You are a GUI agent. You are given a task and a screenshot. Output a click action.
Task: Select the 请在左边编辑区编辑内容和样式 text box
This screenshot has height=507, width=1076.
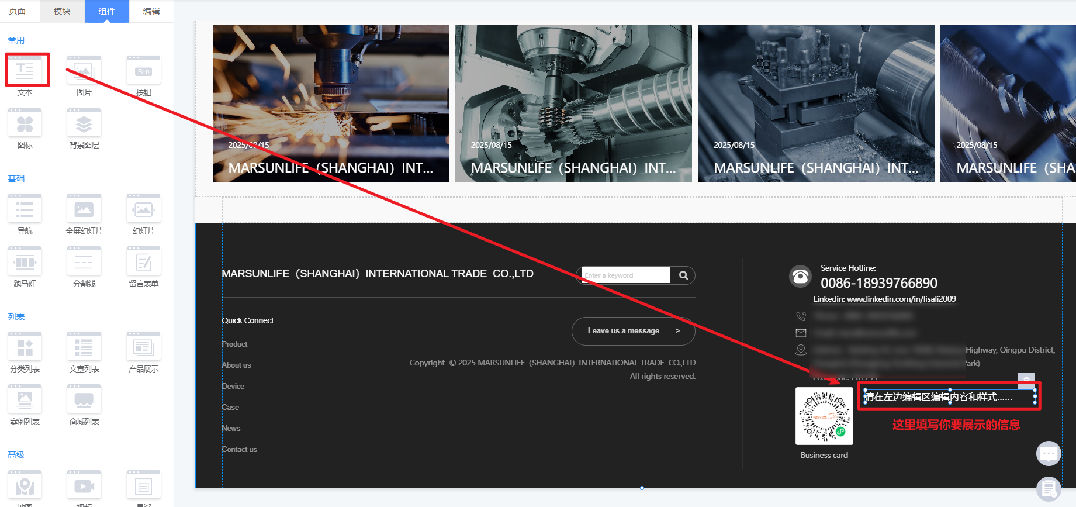[x=950, y=397]
